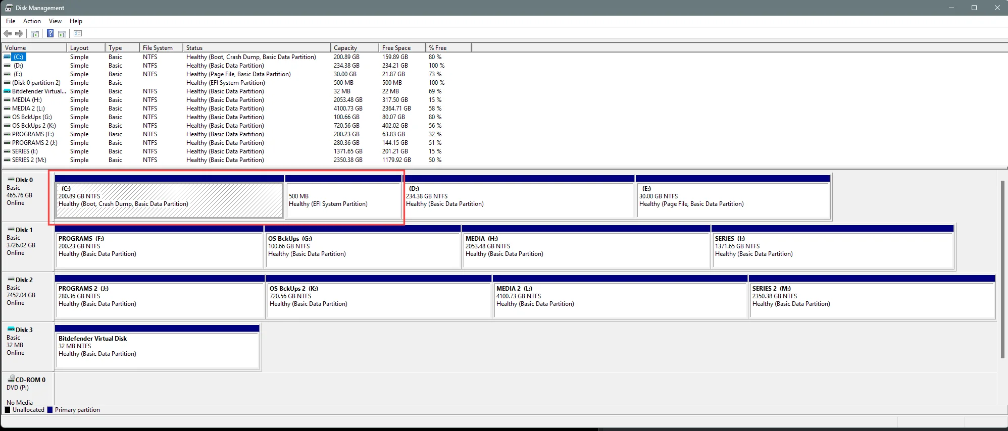Click the checklist icon in the toolbar
The image size is (1008, 431).
click(78, 34)
